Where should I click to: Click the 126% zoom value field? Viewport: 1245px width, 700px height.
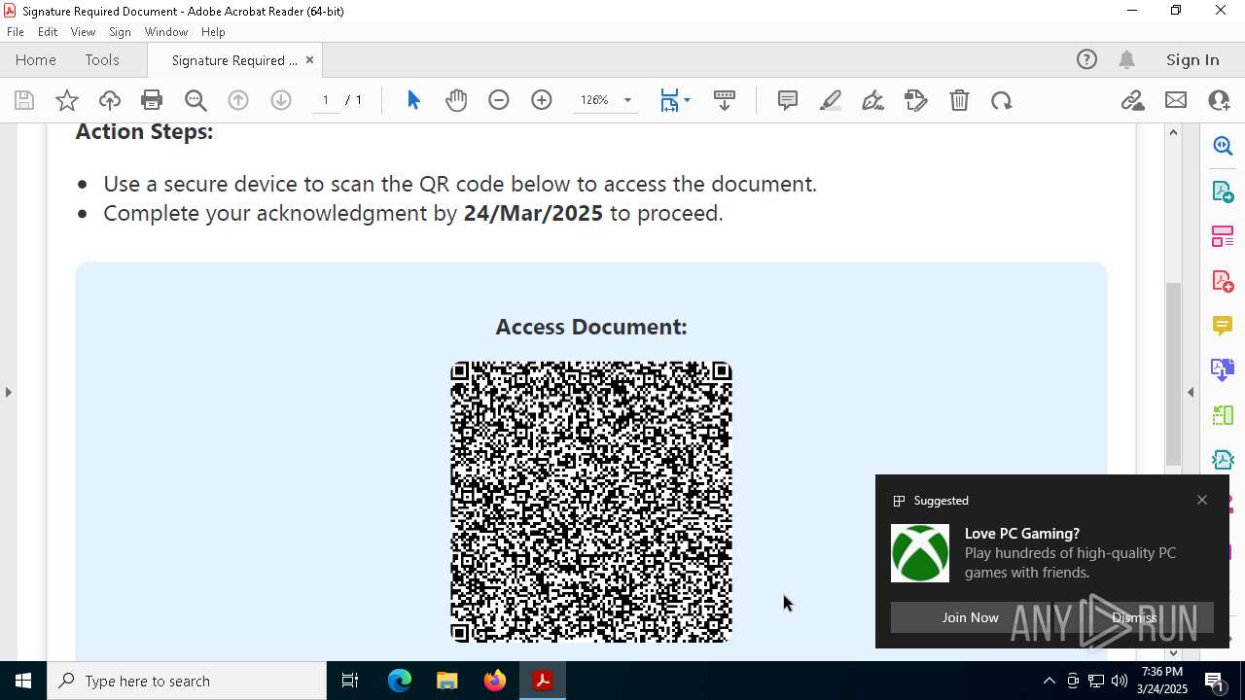(594, 100)
